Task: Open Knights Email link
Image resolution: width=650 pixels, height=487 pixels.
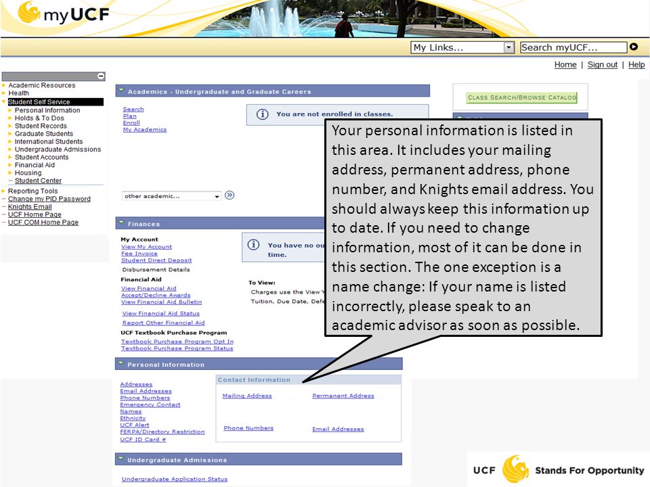Action: (x=30, y=207)
